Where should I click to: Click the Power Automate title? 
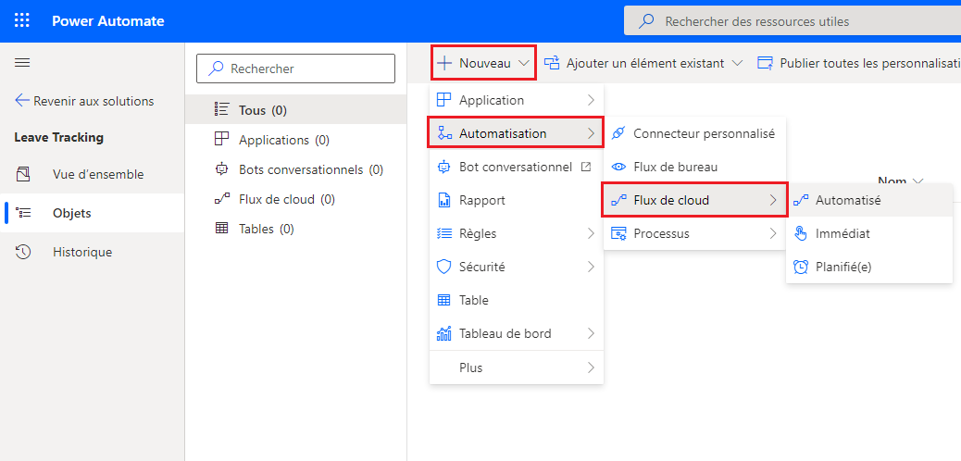coord(108,21)
